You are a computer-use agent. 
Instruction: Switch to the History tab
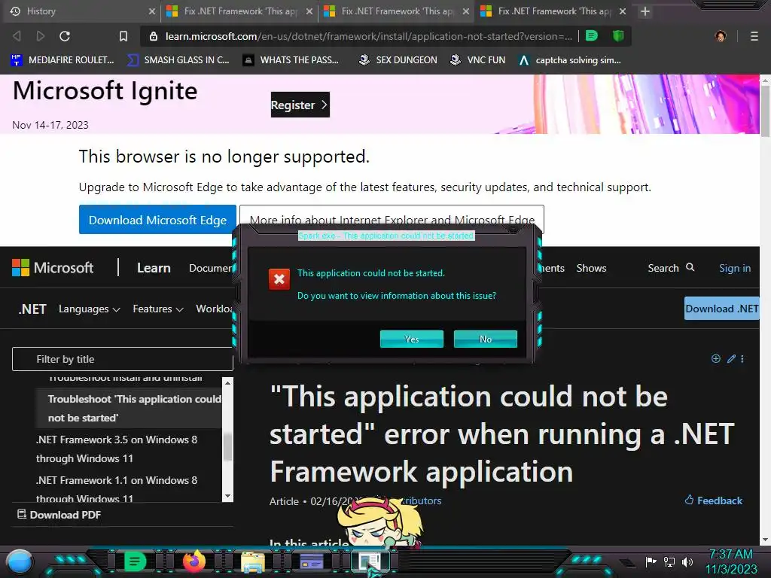coord(82,11)
